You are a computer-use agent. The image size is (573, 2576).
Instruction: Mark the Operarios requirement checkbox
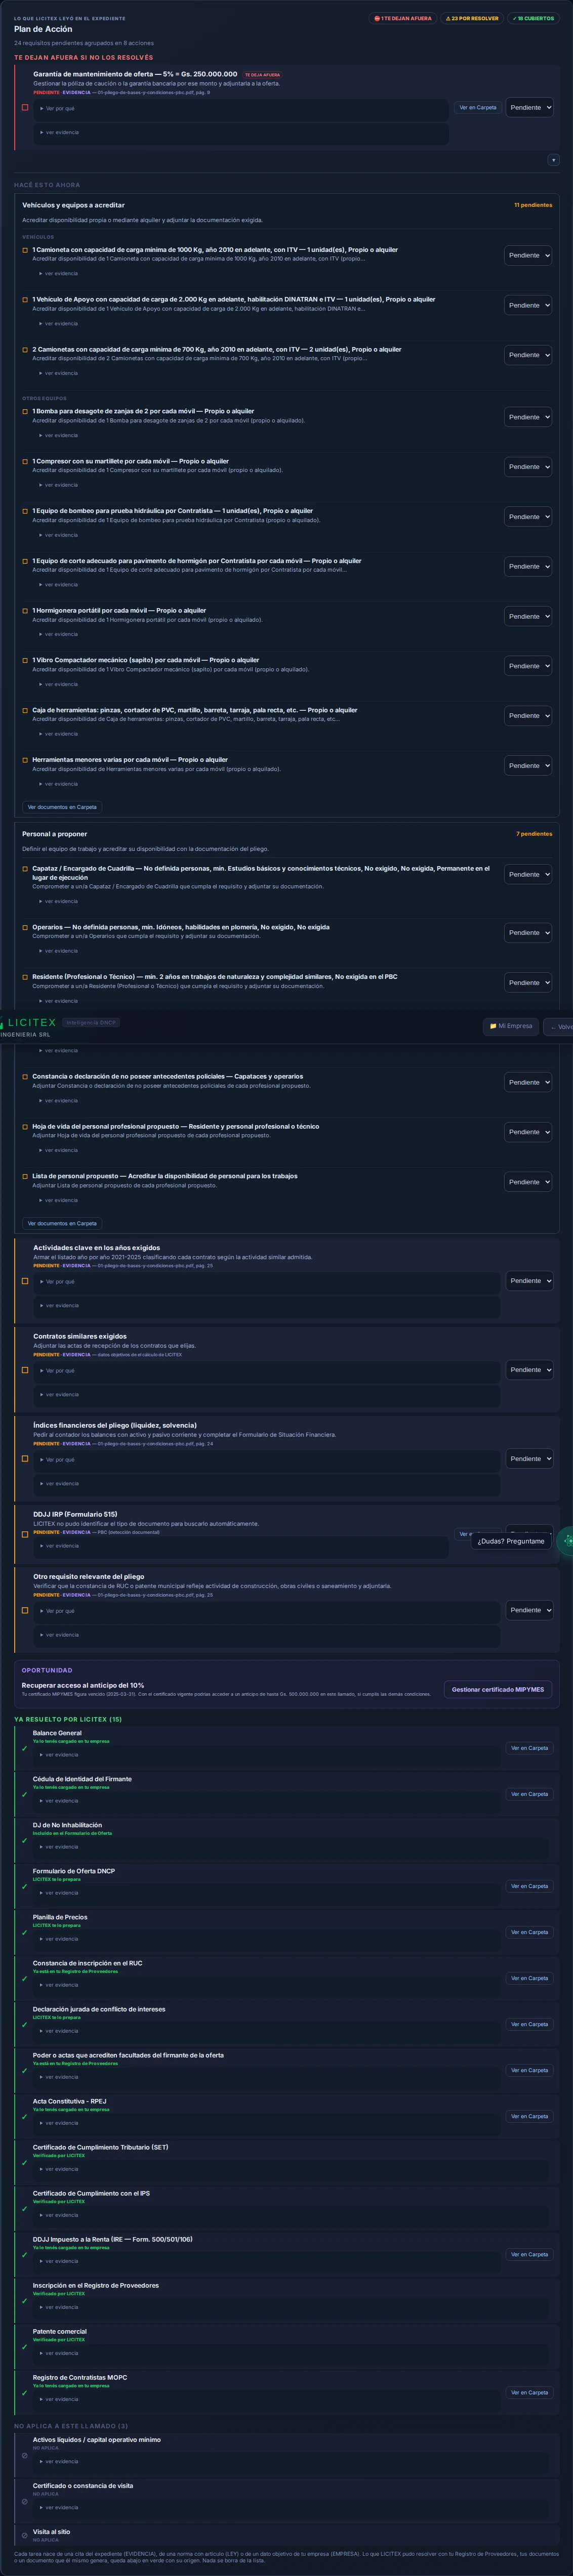25,927
